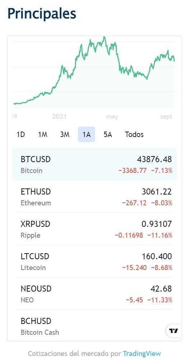The image size is (193, 361).
Task: Select the NEOUSD NEO row
Action: (94, 293)
